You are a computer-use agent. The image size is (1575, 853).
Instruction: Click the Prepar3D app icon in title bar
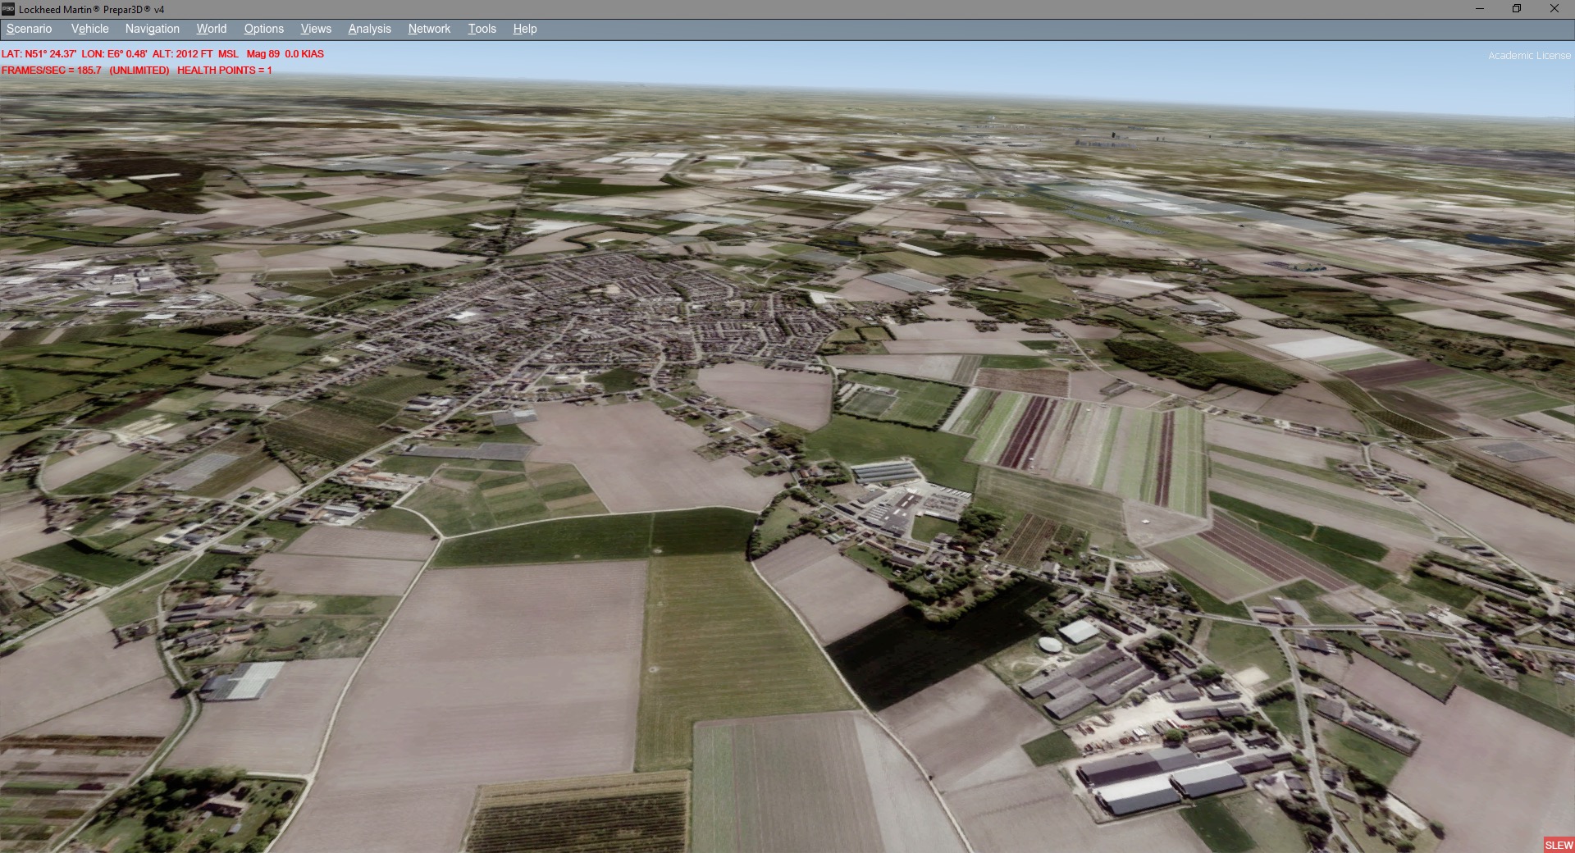tap(8, 9)
